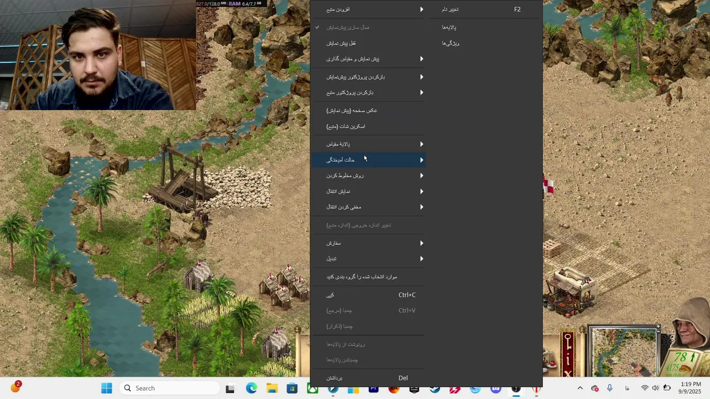
Task: Open the volume tray icon
Action: point(655,388)
